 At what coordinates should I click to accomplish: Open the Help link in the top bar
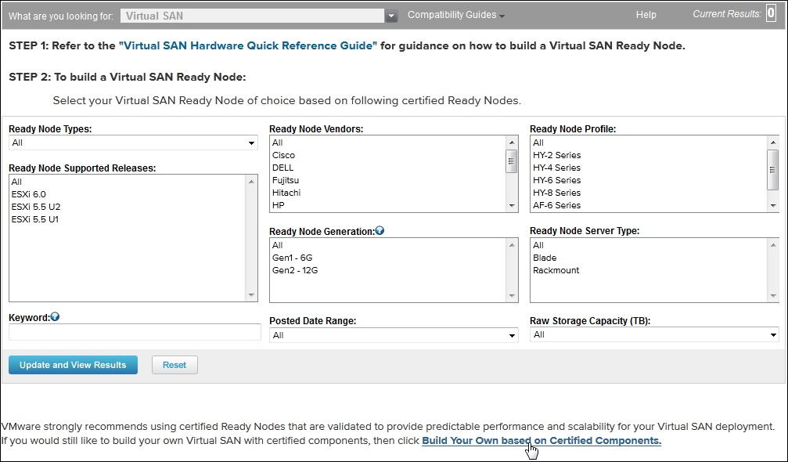pos(646,15)
